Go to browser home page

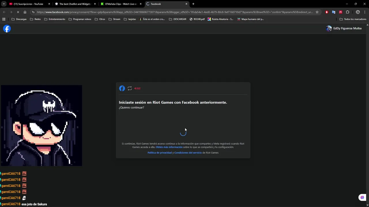click(25, 12)
